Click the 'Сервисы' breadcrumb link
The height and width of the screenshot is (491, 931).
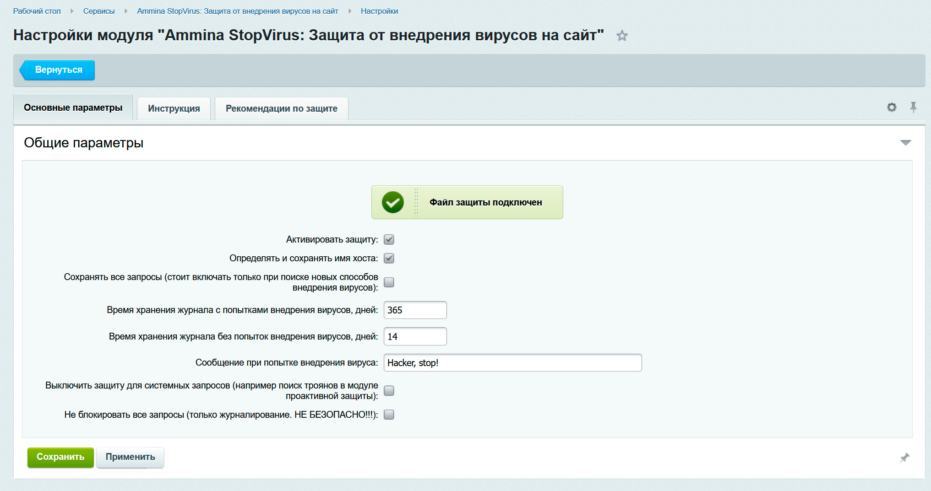point(98,11)
